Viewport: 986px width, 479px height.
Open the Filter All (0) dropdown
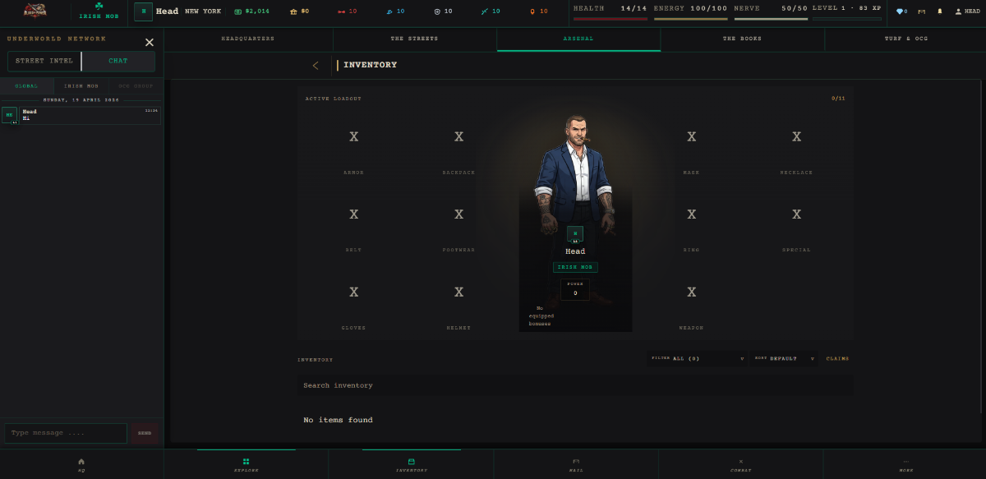point(698,359)
